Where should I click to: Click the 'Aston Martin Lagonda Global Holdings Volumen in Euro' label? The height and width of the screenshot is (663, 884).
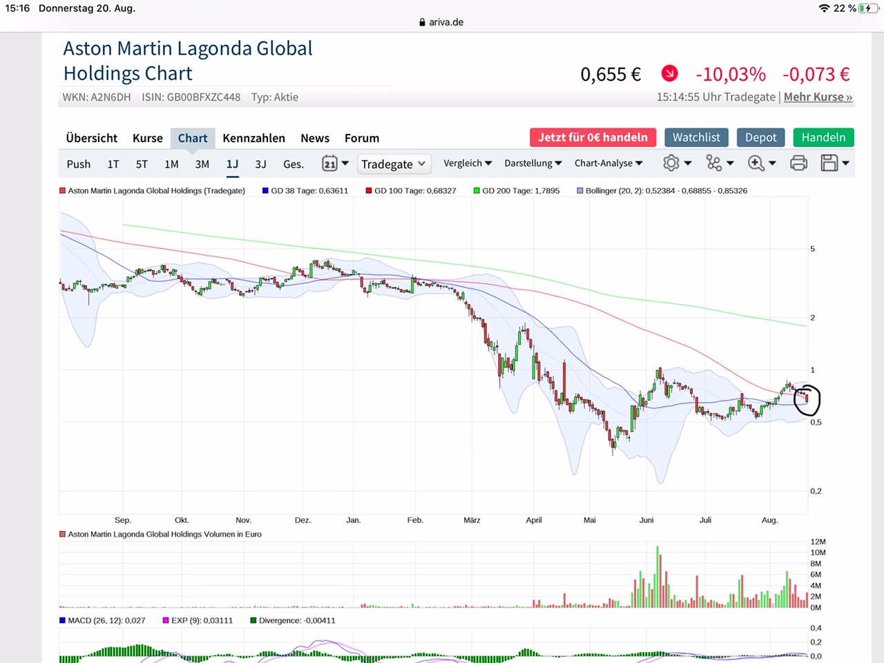(165, 534)
